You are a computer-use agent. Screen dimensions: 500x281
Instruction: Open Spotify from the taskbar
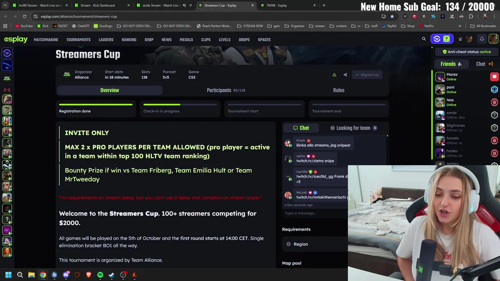[100, 275]
